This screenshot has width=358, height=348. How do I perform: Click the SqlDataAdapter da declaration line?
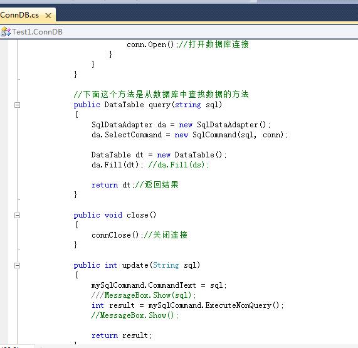181,125
